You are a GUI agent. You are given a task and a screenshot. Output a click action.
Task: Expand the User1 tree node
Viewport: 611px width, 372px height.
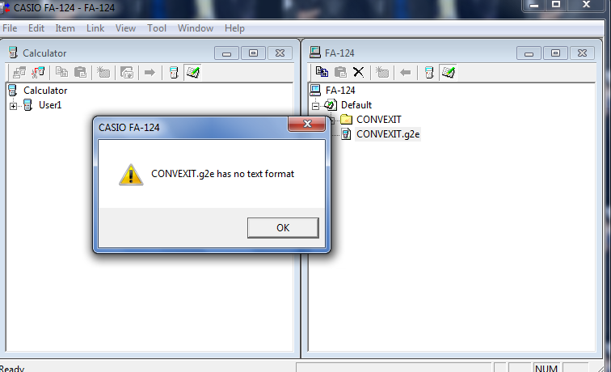pos(13,106)
